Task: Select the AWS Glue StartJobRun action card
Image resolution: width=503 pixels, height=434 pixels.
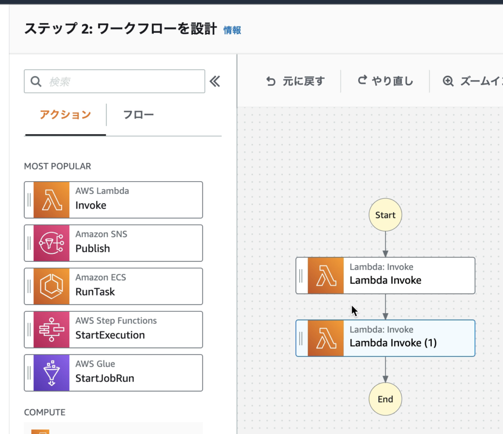Action: (x=113, y=373)
